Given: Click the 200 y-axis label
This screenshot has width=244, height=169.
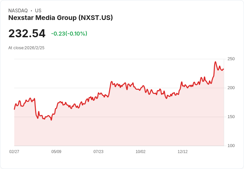Looking at the screenshot, I should 231,88.
